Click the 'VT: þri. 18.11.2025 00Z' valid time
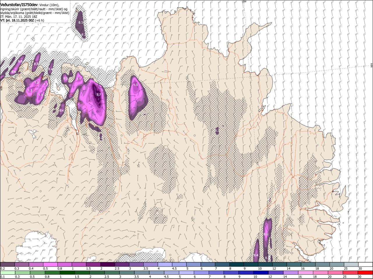373x279 pixels. click(x=17, y=20)
